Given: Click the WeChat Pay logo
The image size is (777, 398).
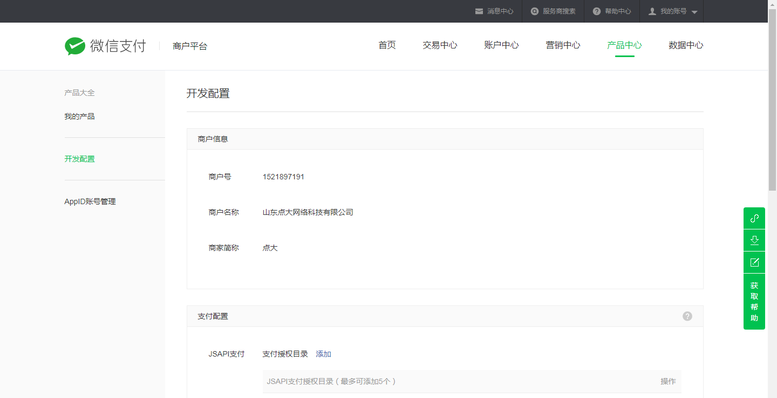Looking at the screenshot, I should click(105, 46).
